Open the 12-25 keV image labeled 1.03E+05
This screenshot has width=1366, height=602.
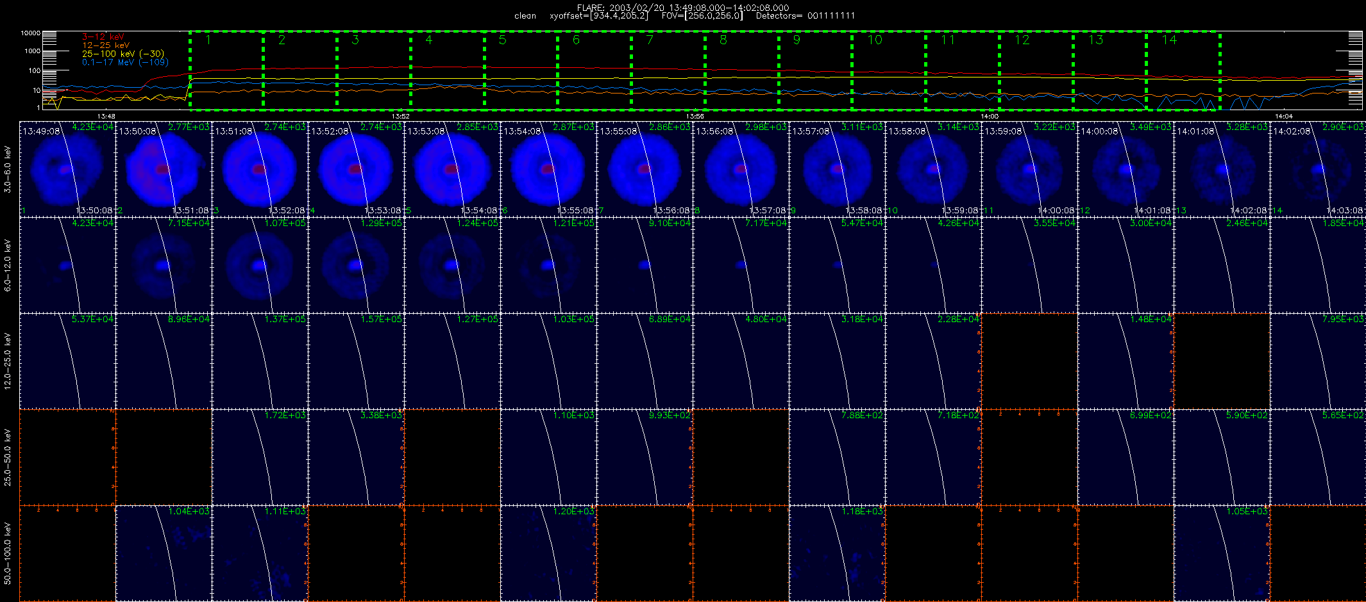549,361
